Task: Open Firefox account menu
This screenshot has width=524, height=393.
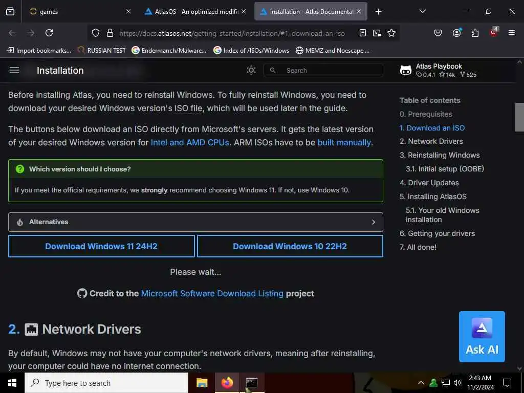Action: coord(456,33)
